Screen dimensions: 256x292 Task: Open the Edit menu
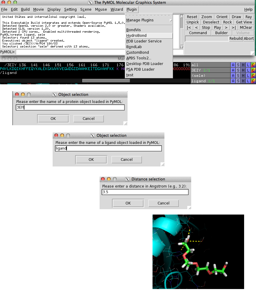(14, 9)
